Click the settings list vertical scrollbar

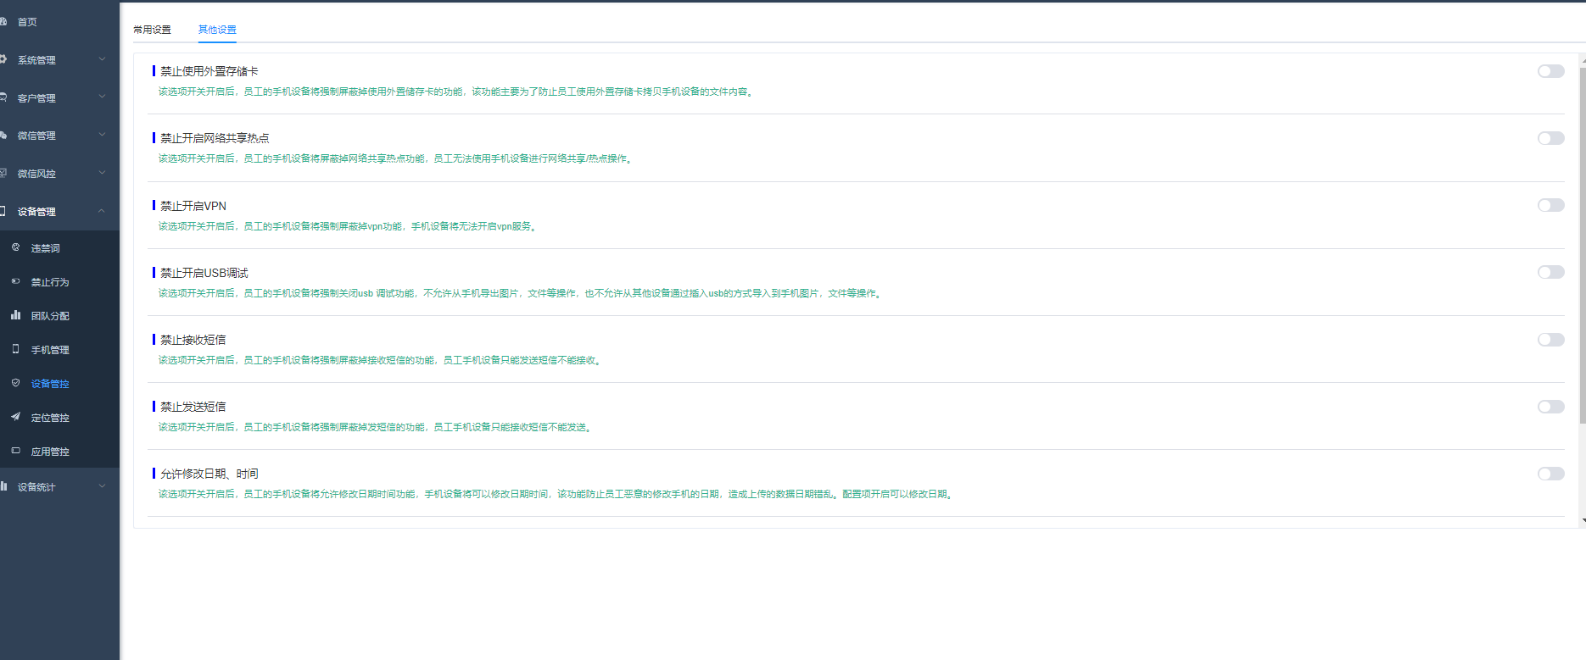tap(1582, 246)
